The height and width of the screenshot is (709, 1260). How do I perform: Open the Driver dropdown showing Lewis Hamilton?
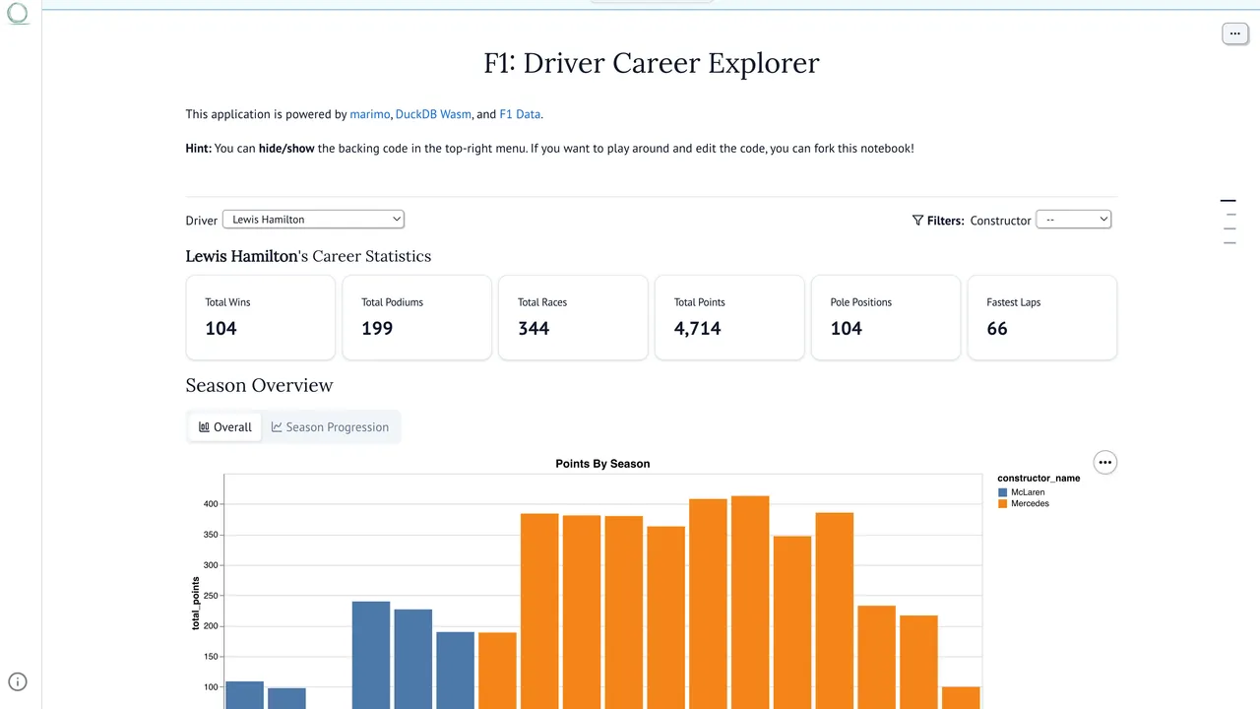[313, 220]
